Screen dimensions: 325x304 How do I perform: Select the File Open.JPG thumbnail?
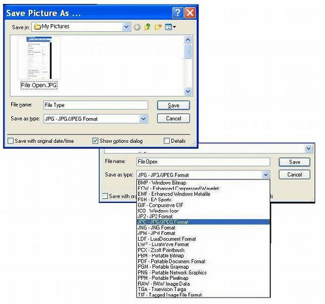39,58
